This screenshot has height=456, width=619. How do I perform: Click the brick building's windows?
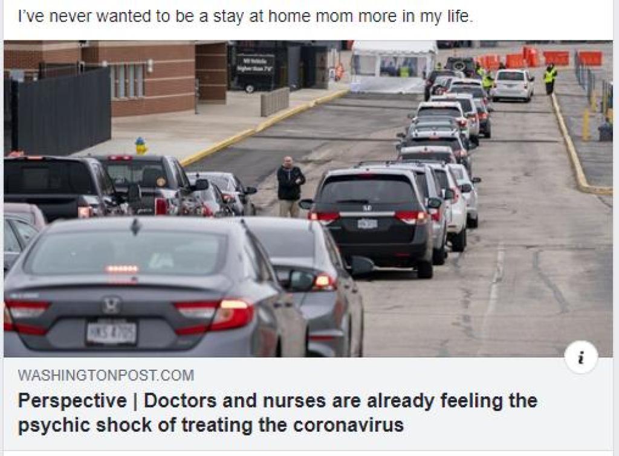(x=127, y=81)
